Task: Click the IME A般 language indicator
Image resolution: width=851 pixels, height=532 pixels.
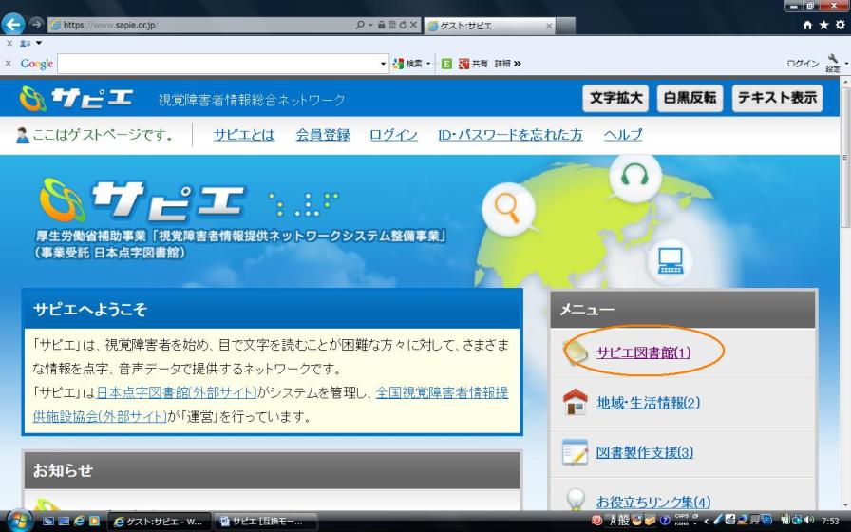Action: click(x=619, y=520)
